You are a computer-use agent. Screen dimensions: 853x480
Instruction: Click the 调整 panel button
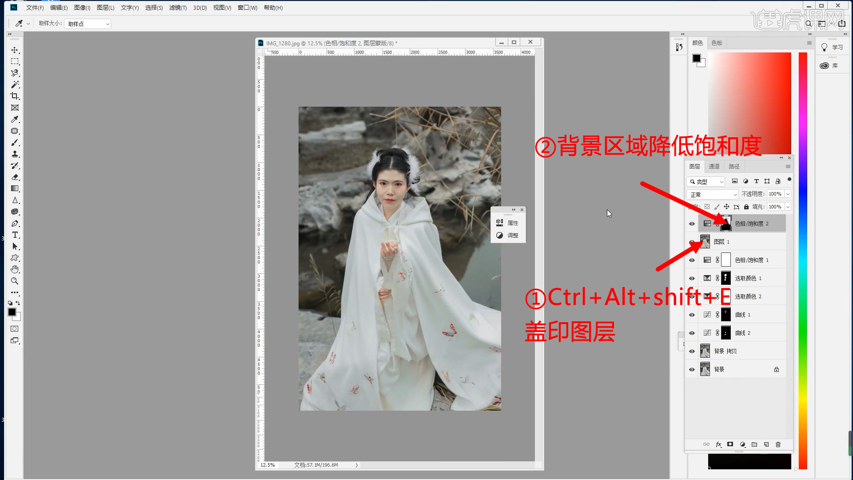point(508,235)
